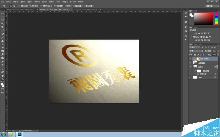Select the Blur tool

(x=2, y=55)
